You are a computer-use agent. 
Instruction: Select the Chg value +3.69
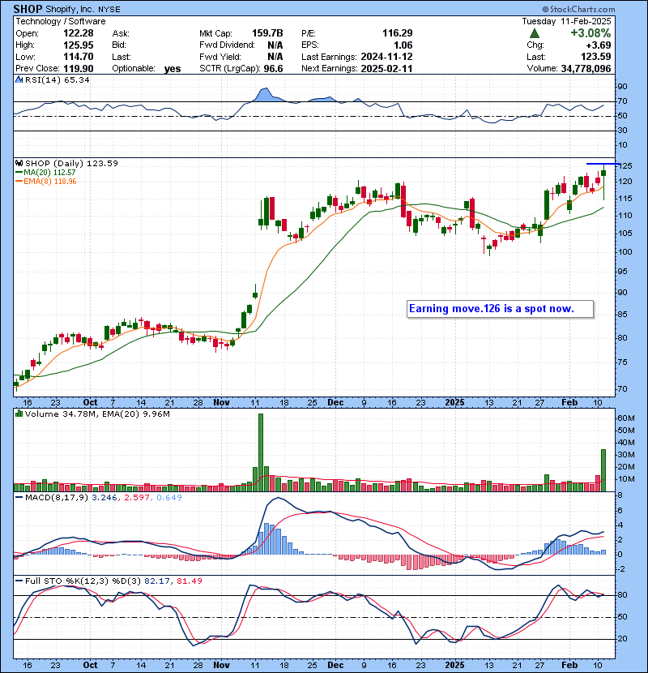(x=599, y=45)
